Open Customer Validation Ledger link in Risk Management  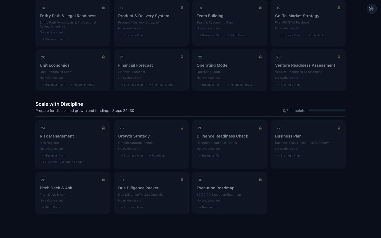pyautogui.click(x=63, y=162)
